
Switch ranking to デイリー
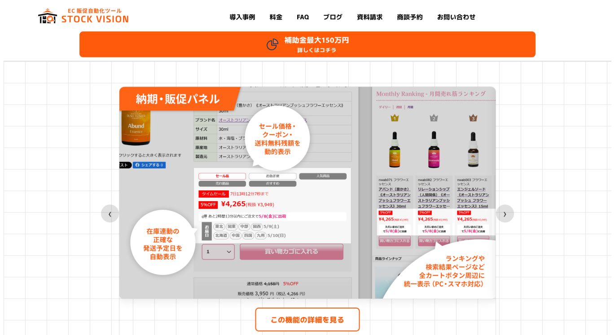(x=385, y=107)
